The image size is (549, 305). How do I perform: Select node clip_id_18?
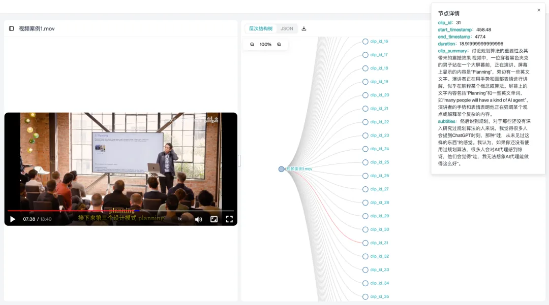(365, 69)
